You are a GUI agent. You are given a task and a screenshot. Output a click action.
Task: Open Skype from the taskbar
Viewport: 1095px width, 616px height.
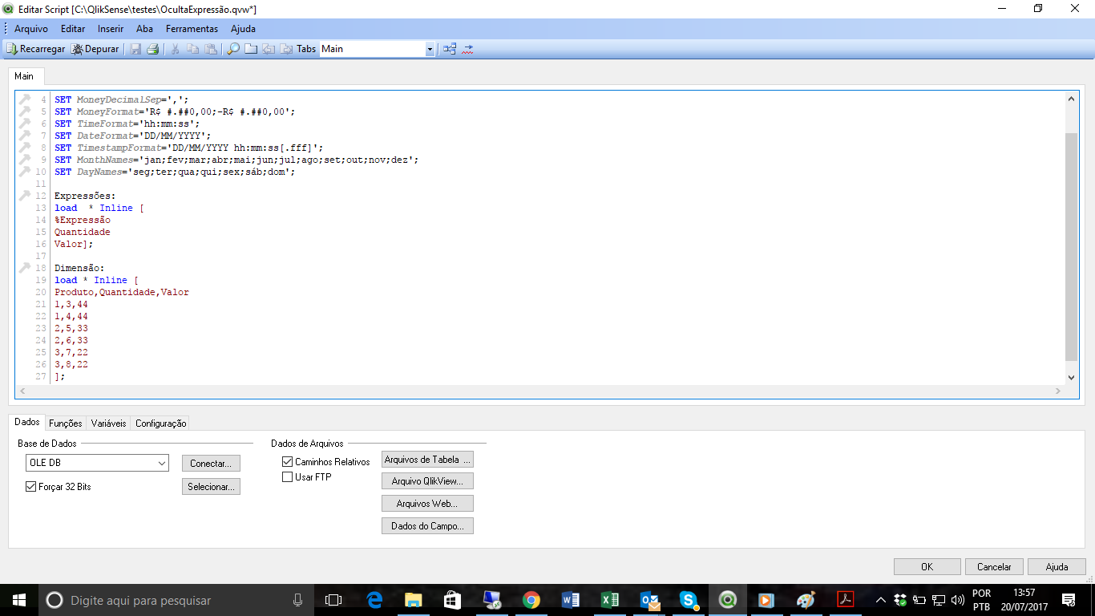(x=688, y=600)
